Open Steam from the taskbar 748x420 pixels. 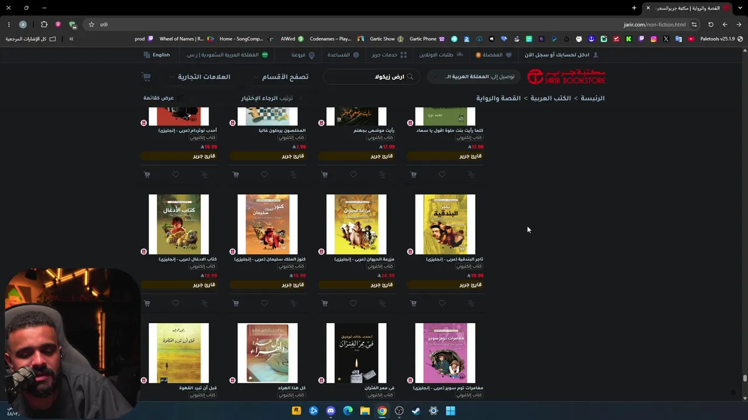[416, 411]
